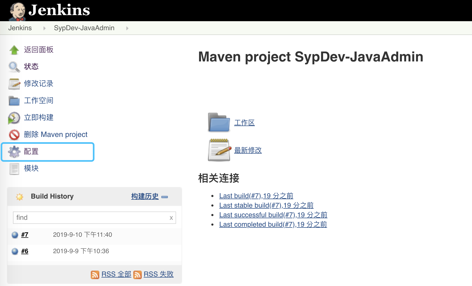The width and height of the screenshot is (472, 286).
Task: Click the blue status ball for build #6
Action: point(15,251)
